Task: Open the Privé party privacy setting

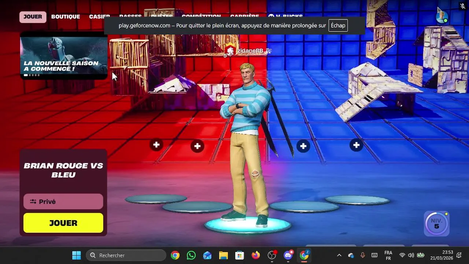Action: point(63,201)
